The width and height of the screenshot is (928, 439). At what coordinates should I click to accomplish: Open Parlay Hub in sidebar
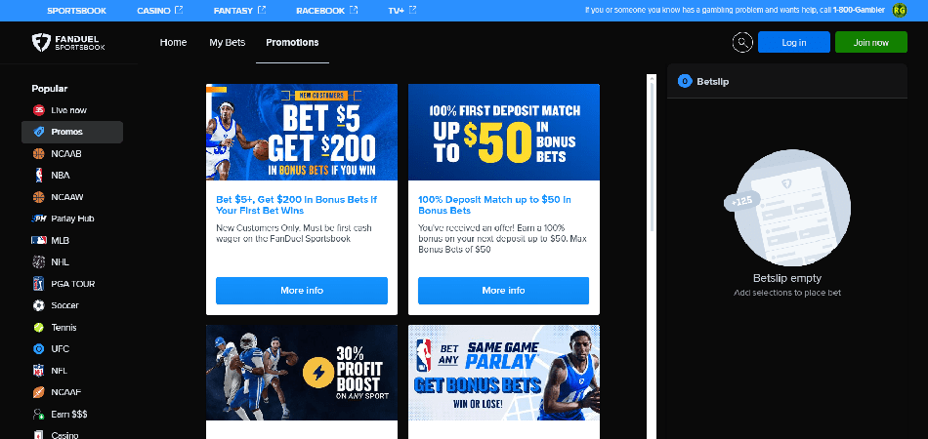[x=63, y=219]
